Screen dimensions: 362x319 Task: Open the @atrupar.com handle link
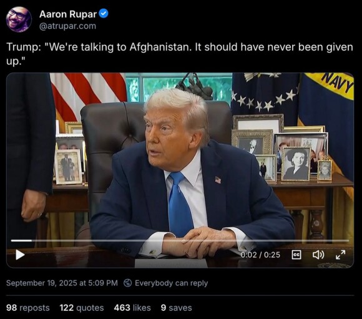pyautogui.click(x=67, y=26)
